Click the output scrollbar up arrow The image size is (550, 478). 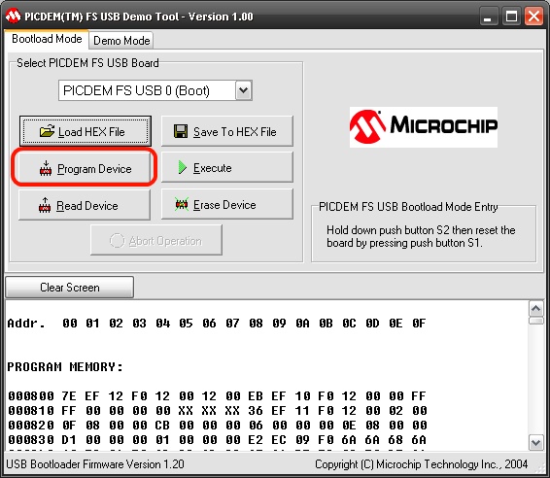(535, 309)
